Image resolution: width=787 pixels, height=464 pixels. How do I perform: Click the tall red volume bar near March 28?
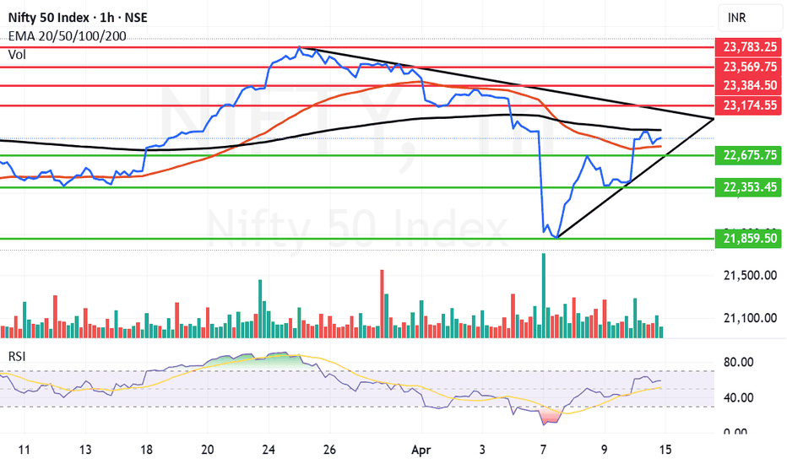(382, 304)
